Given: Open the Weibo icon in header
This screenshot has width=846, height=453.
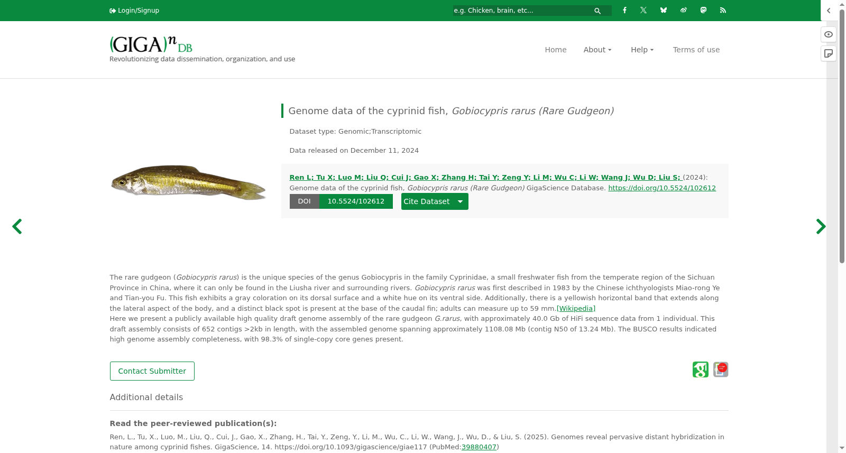Looking at the screenshot, I should tap(684, 10).
